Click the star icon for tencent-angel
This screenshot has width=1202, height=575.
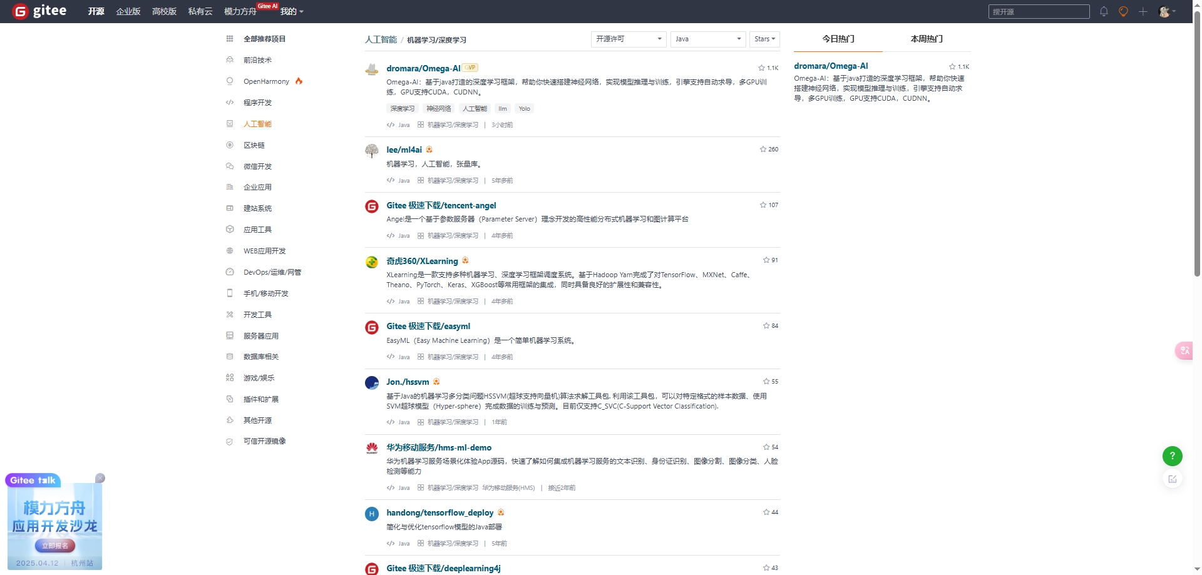[763, 205]
